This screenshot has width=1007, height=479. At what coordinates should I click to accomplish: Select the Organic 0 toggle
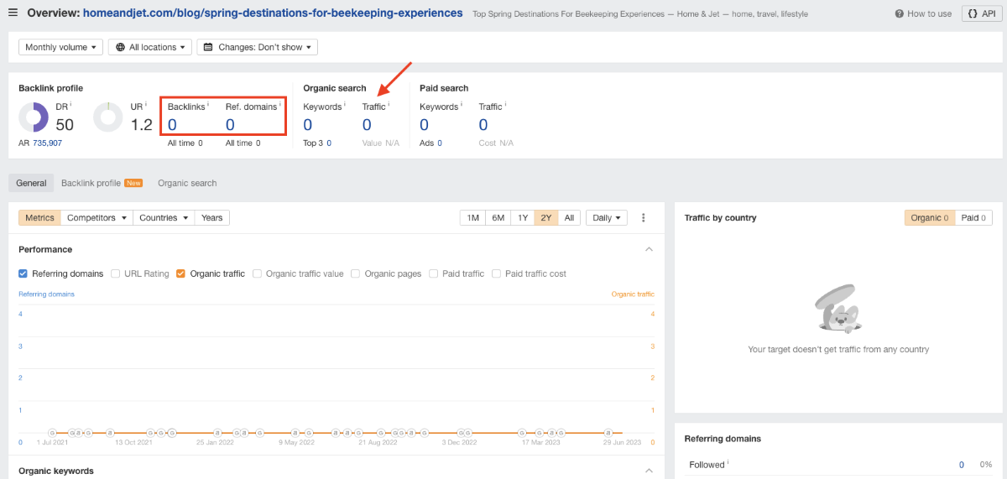[929, 217]
